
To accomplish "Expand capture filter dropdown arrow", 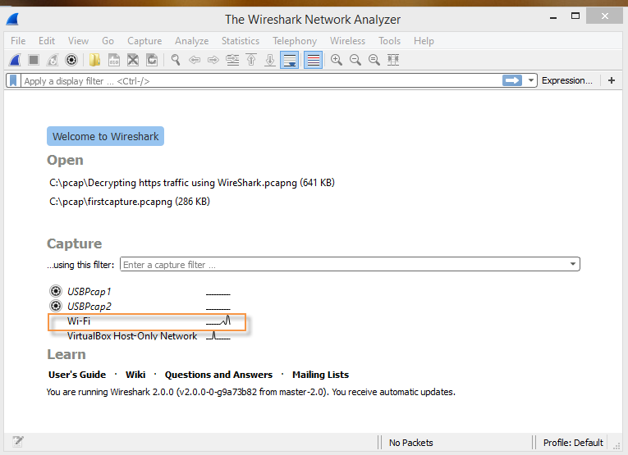I will pos(573,264).
